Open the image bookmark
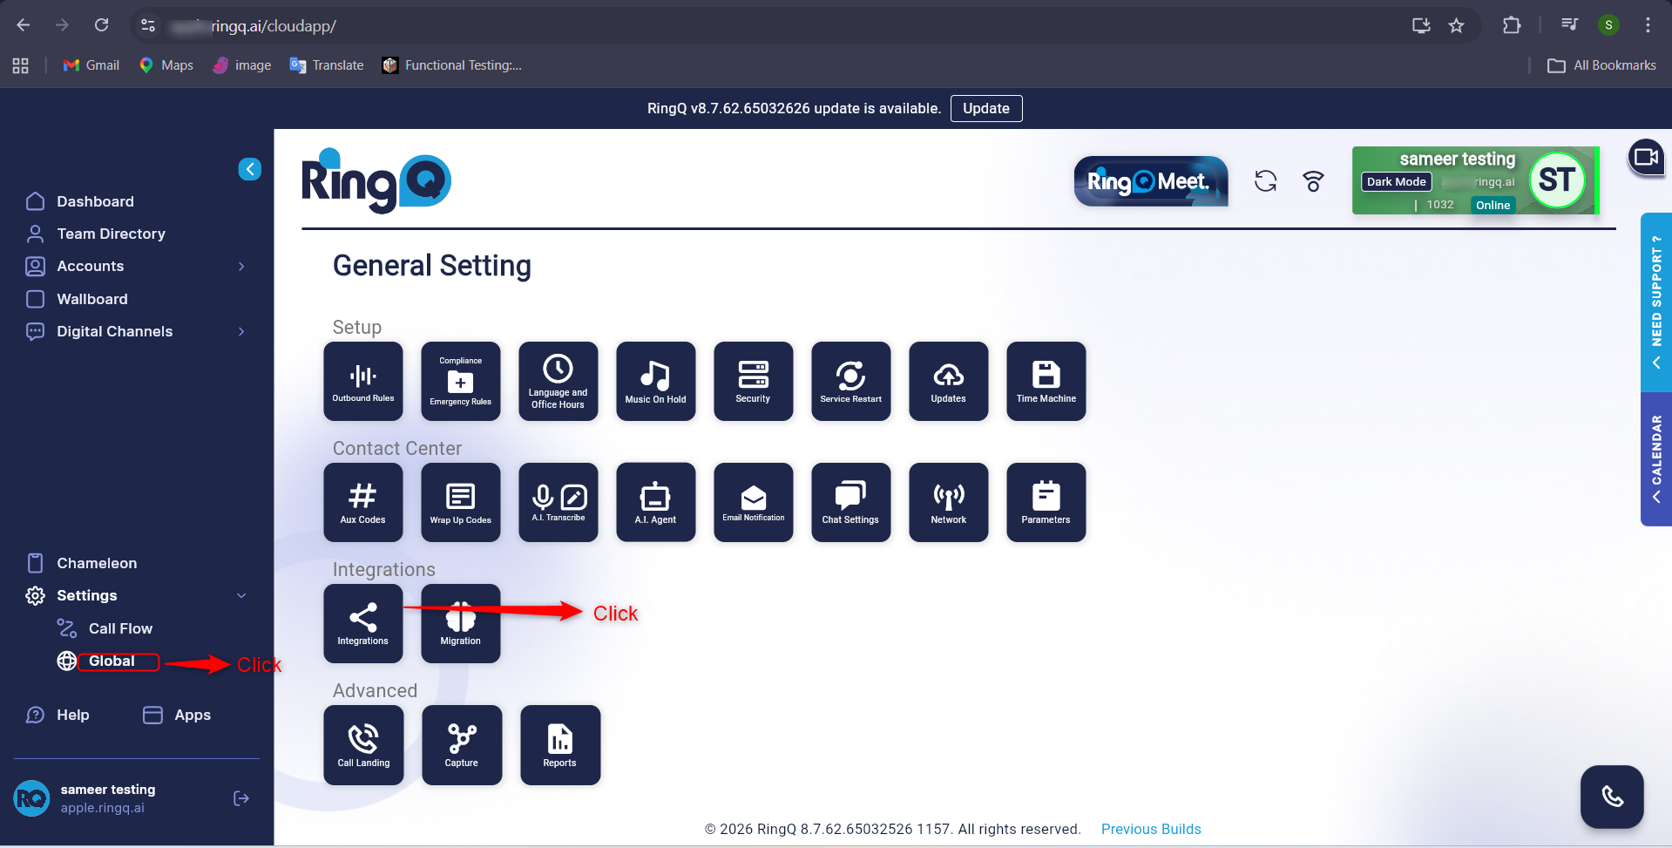1672x848 pixels. pyautogui.click(x=242, y=65)
